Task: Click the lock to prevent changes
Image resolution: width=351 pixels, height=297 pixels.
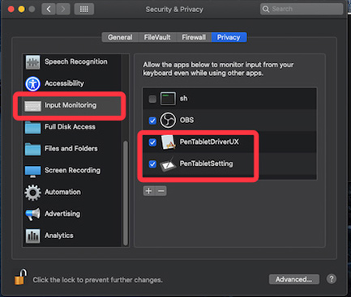Action: coord(20,277)
